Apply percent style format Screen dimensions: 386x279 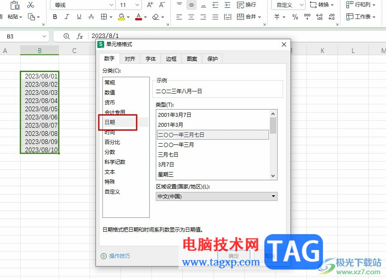295,17
